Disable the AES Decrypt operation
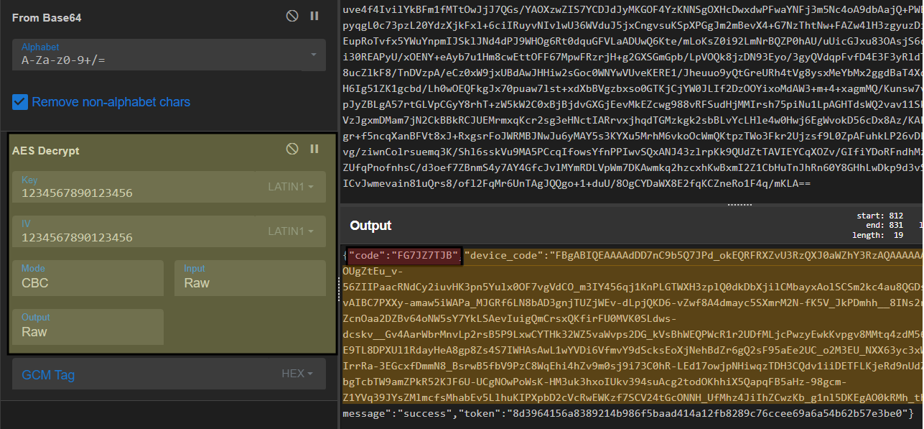Image resolution: width=924 pixels, height=429 pixels. tap(292, 149)
